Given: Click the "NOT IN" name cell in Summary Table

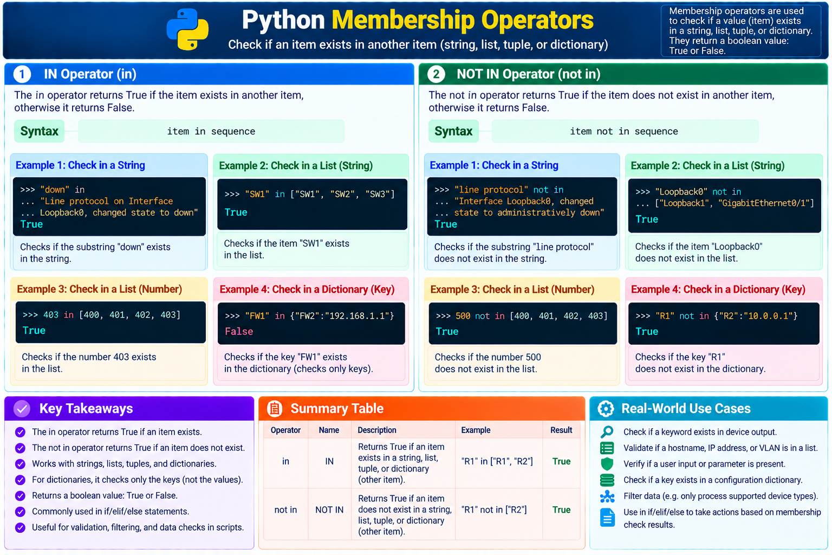Looking at the screenshot, I should [329, 510].
